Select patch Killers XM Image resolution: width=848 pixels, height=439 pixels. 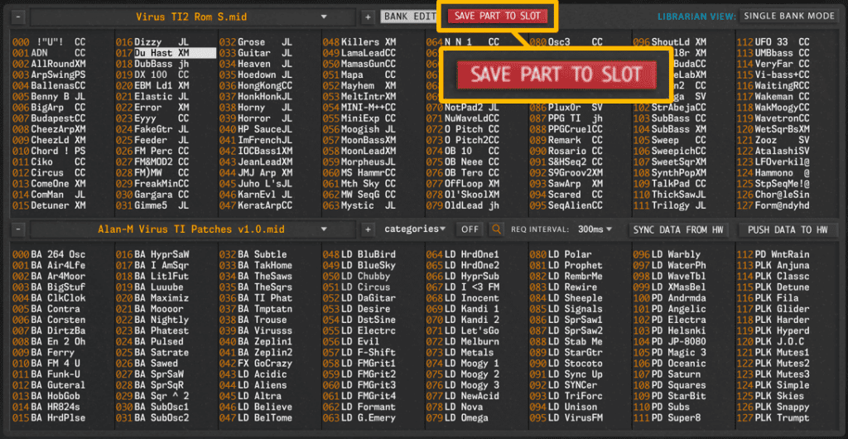359,41
